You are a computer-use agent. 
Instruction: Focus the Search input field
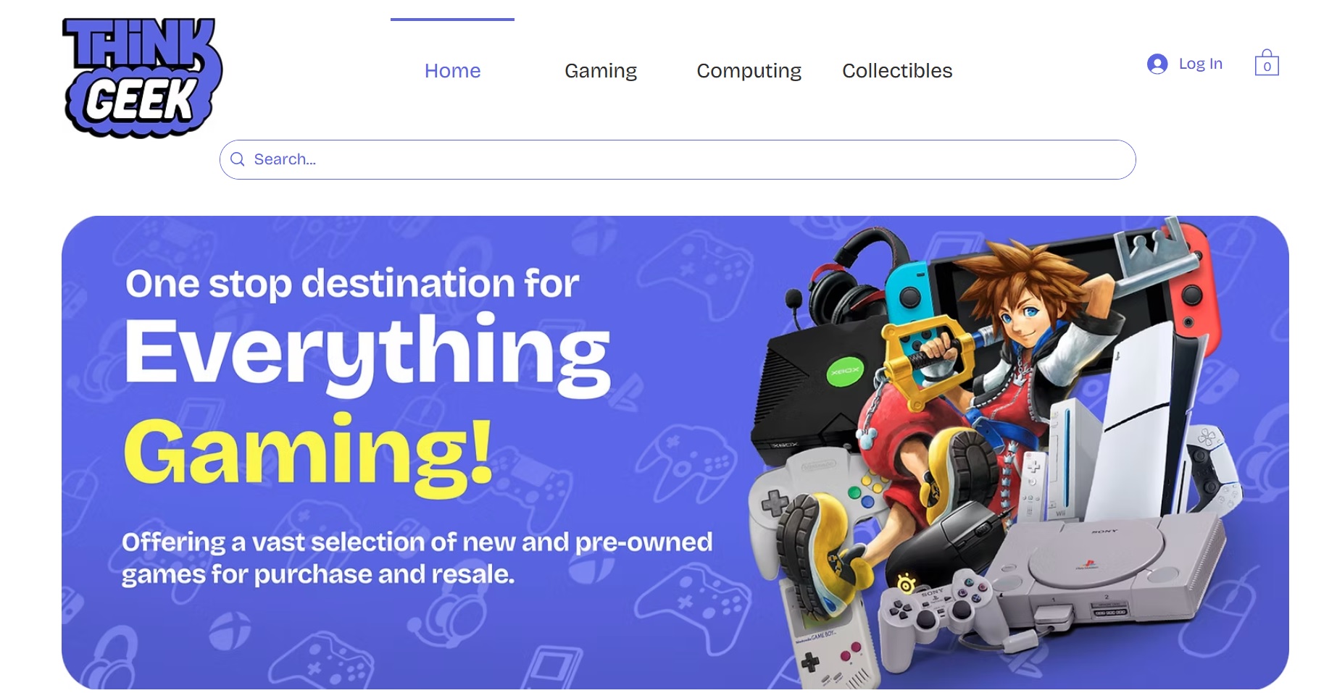tap(678, 159)
